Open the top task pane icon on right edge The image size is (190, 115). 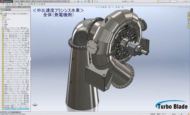pyautogui.click(x=189, y=13)
